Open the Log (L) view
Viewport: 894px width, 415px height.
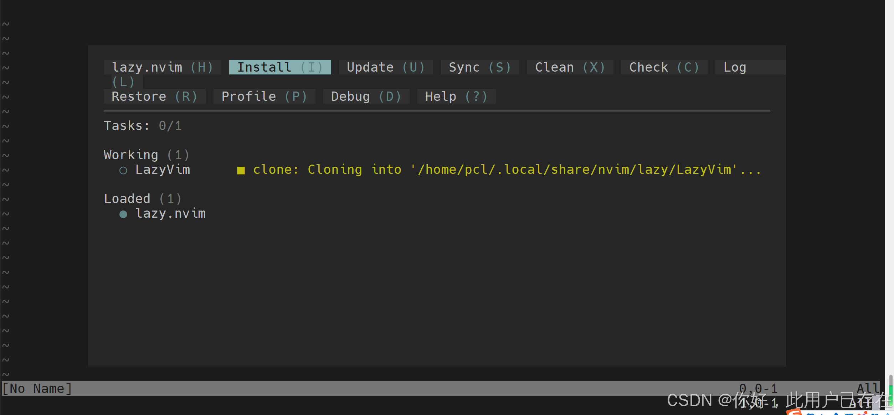[735, 67]
